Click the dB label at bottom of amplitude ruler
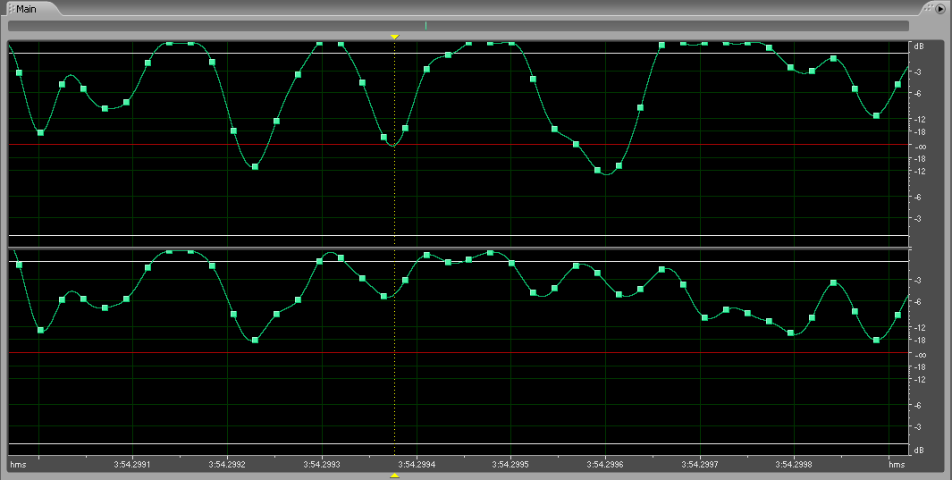 (918, 451)
